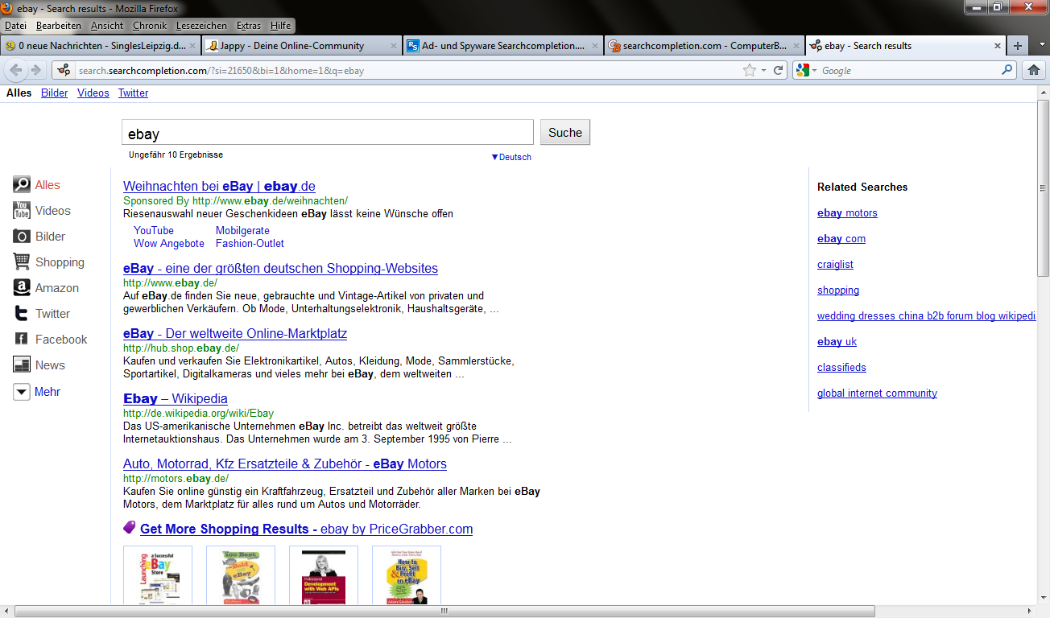Open the Lesezeichen menu
Viewport: 1050px width, 618px height.
[201, 26]
